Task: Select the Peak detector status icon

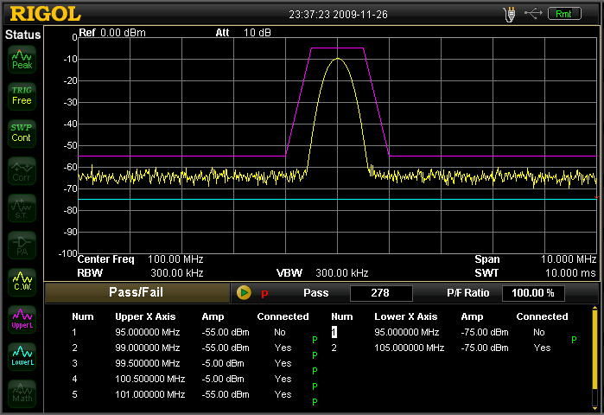Action: 22,60
